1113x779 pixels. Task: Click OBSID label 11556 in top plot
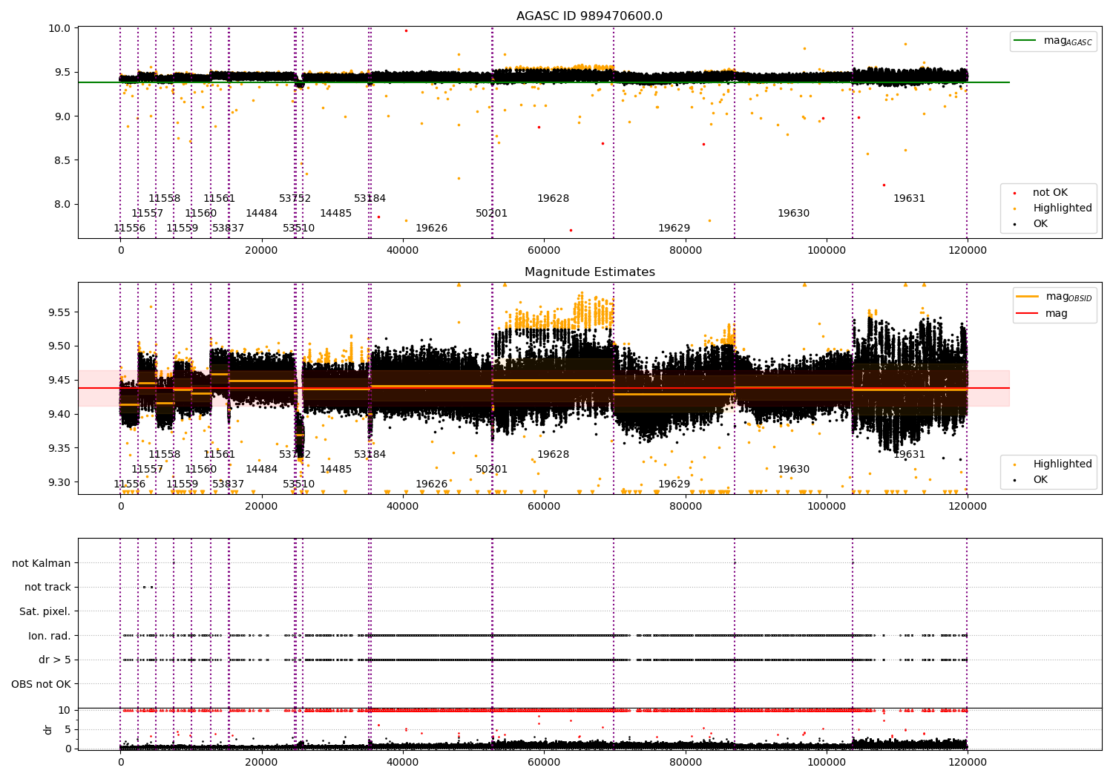pyautogui.click(x=130, y=229)
